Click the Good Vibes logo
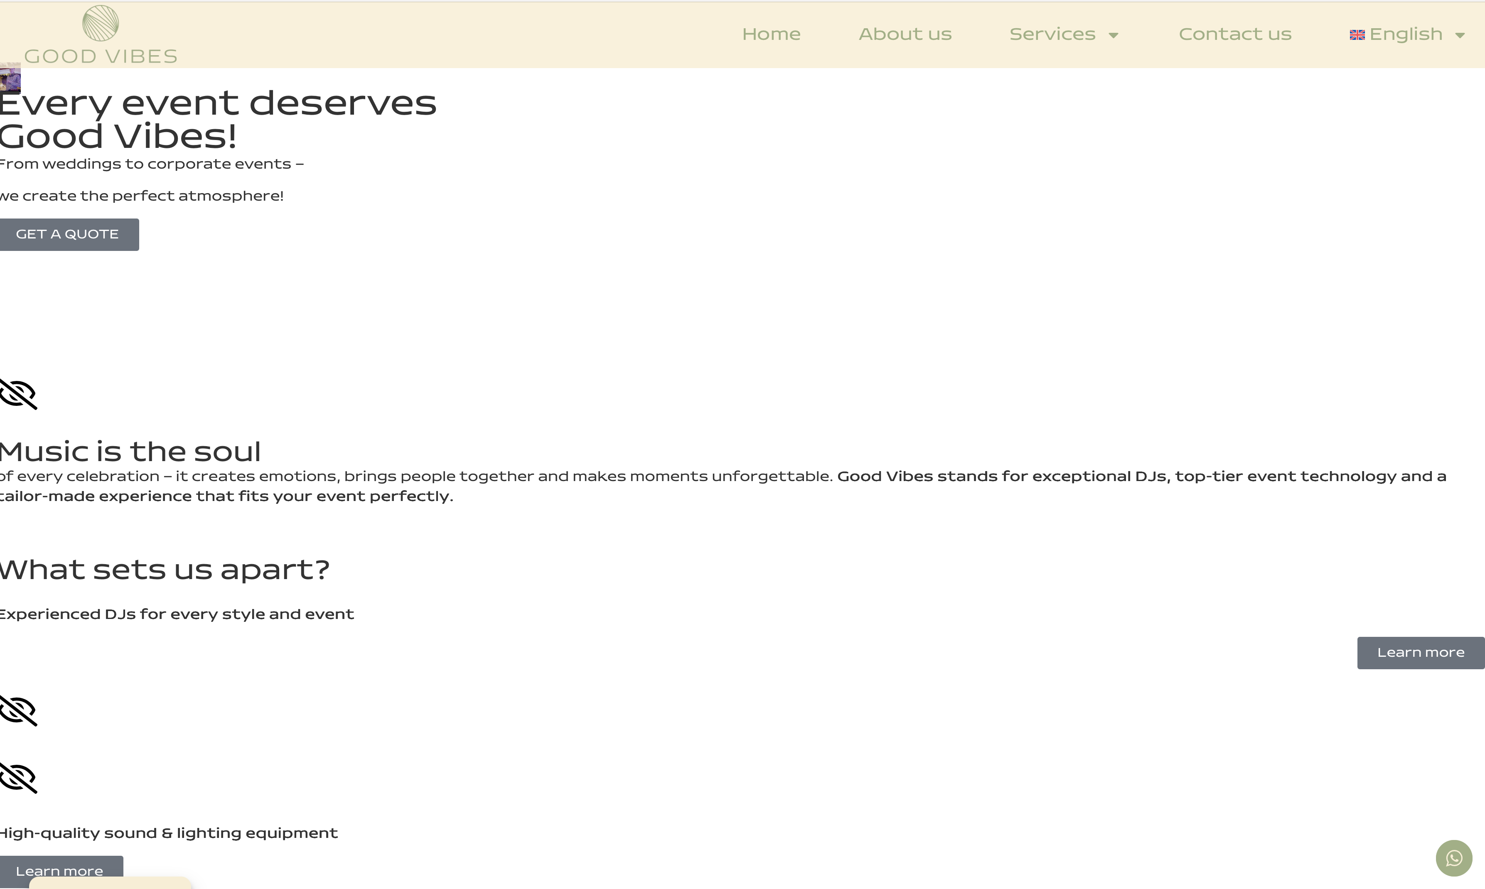 click(101, 35)
